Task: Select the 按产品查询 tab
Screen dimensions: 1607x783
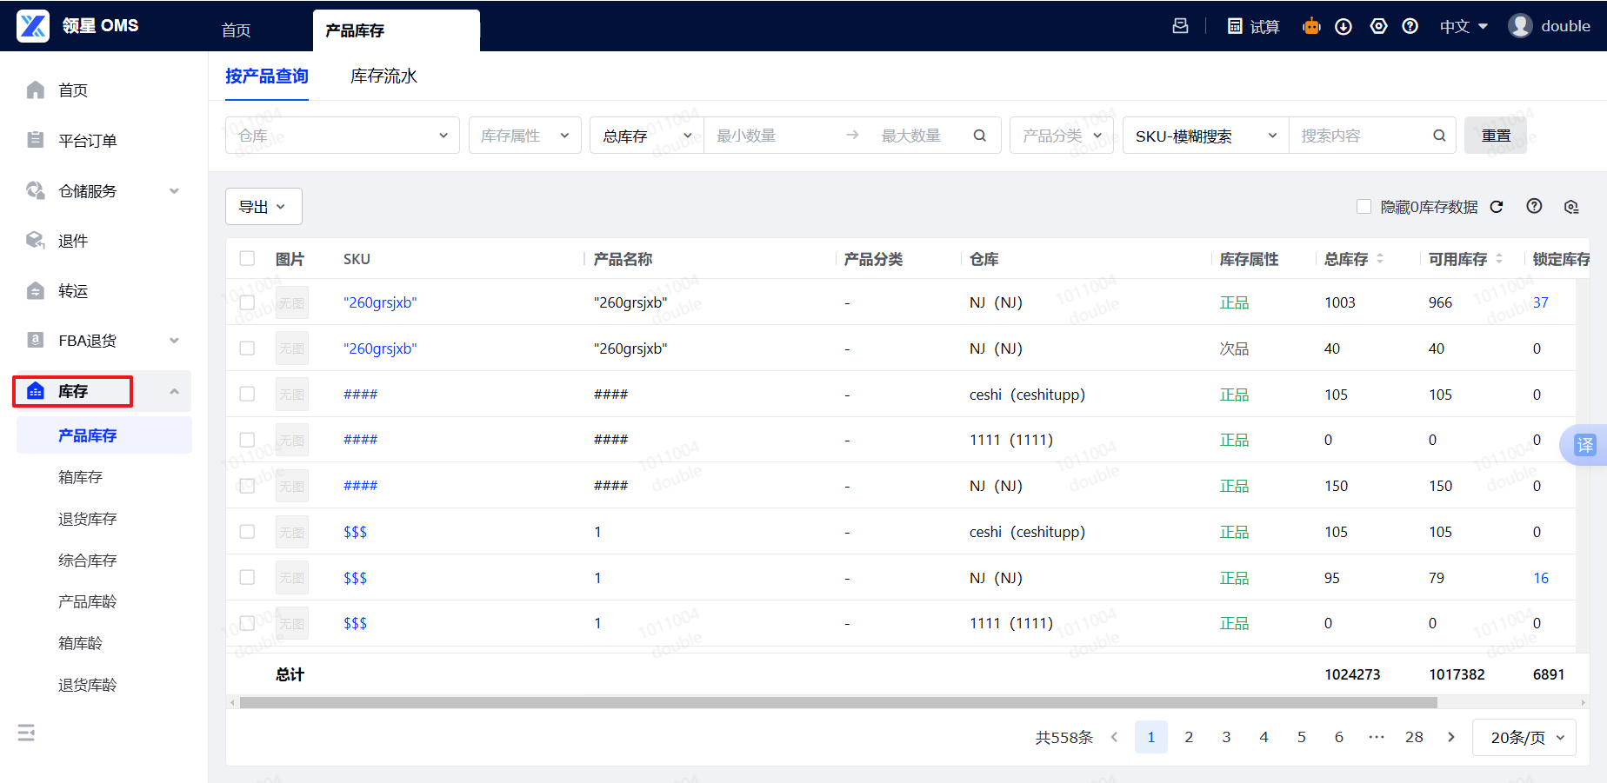Action: tap(267, 76)
